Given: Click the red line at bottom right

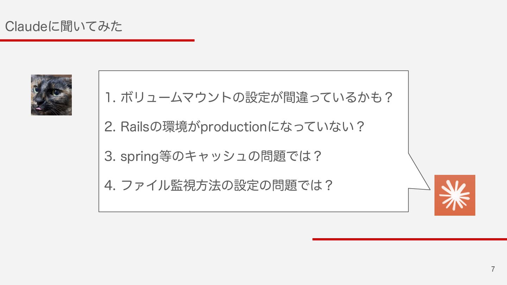Looking at the screenshot, I should [x=409, y=239].
